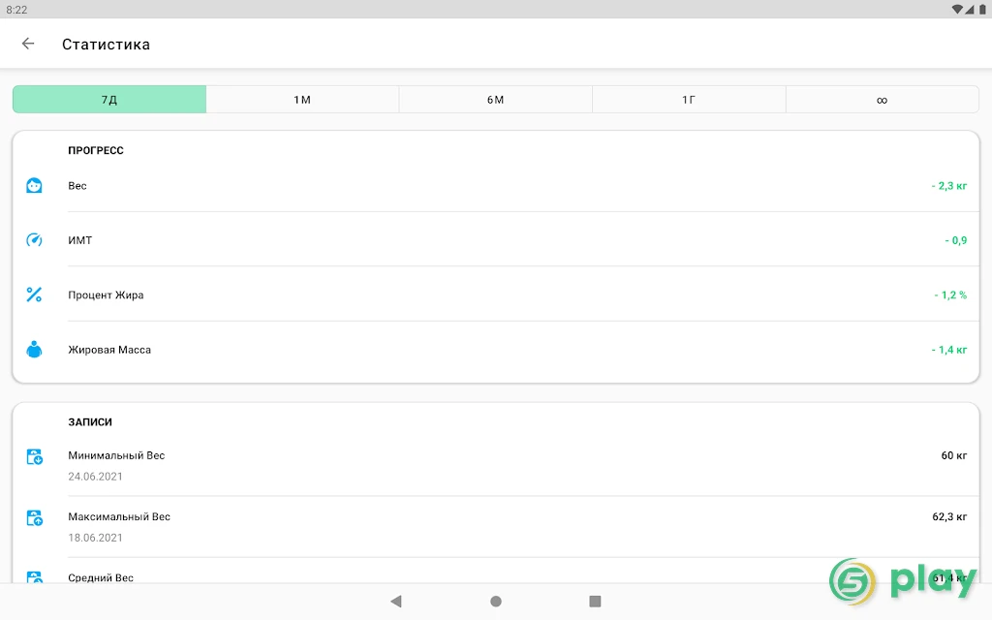
Task: Click the maximum weight value 62,3 кг
Action: coord(949,517)
